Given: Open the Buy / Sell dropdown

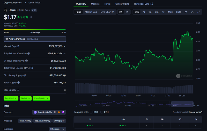Looking at the screenshot, I should pyautogui.click(x=11, y=98).
